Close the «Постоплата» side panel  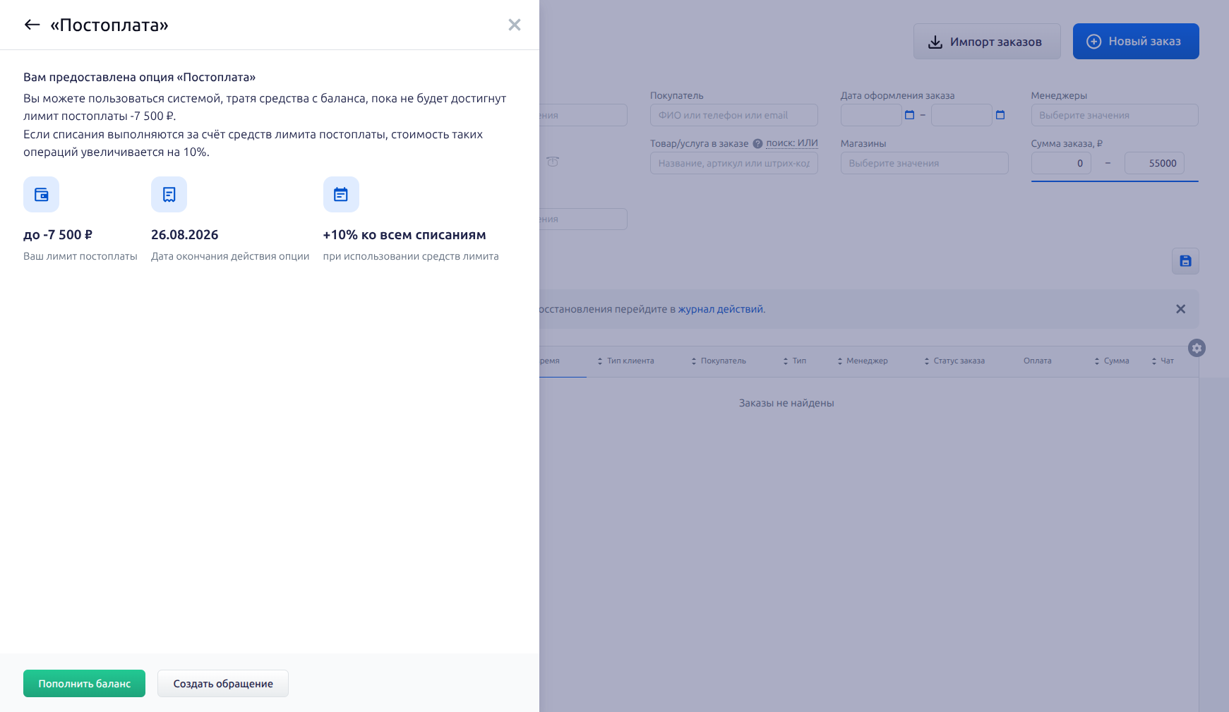click(515, 25)
